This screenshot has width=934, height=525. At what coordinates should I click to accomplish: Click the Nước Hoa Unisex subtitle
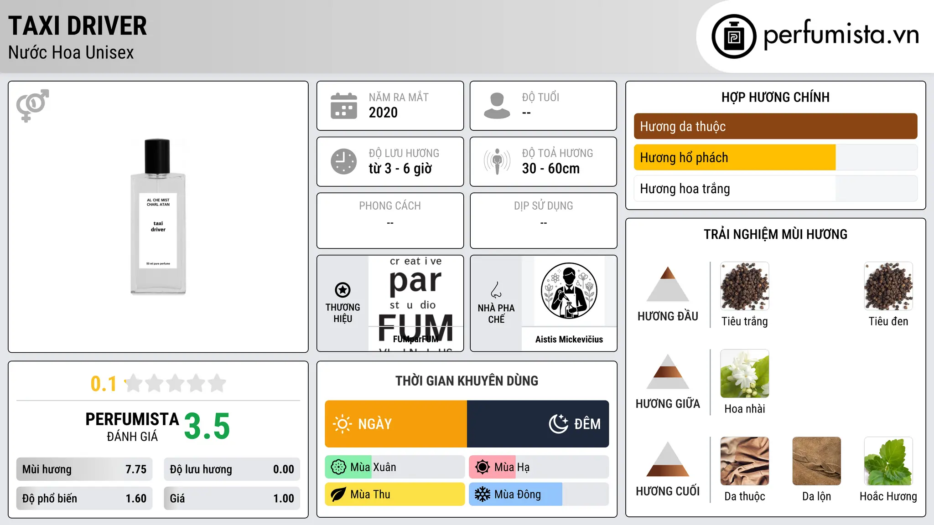[71, 53]
